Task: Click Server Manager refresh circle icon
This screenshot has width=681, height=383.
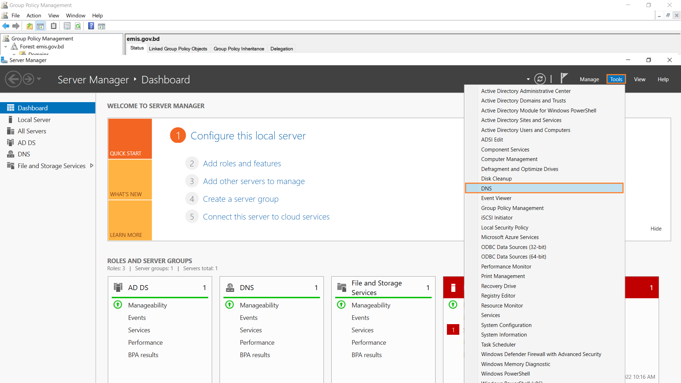Action: 540,79
